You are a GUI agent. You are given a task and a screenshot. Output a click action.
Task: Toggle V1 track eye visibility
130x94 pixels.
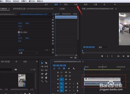(70, 80)
